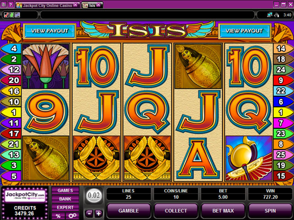Screen dimensions: 294x220
Task: Toggle Expert mode
Action: click(x=65, y=207)
